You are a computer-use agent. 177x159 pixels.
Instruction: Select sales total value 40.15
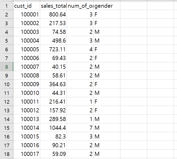pos(54,67)
